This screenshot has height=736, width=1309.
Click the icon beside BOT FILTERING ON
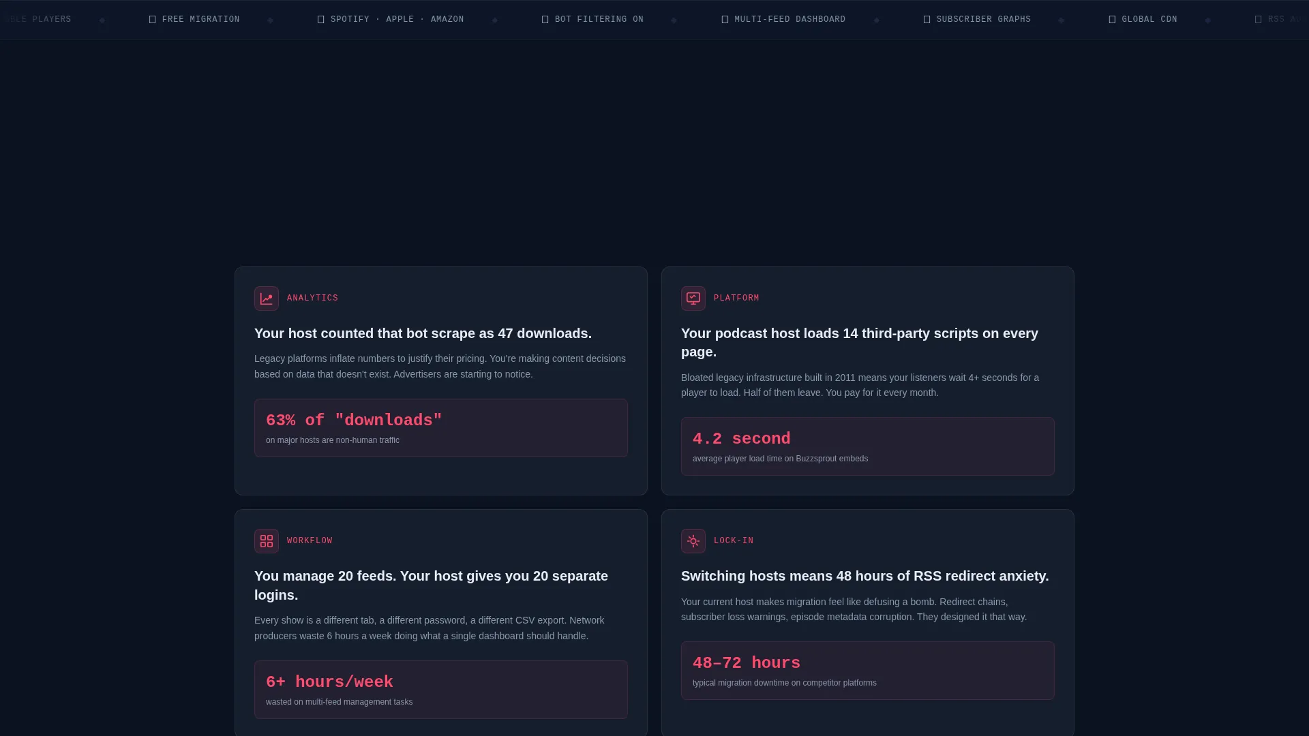(545, 20)
